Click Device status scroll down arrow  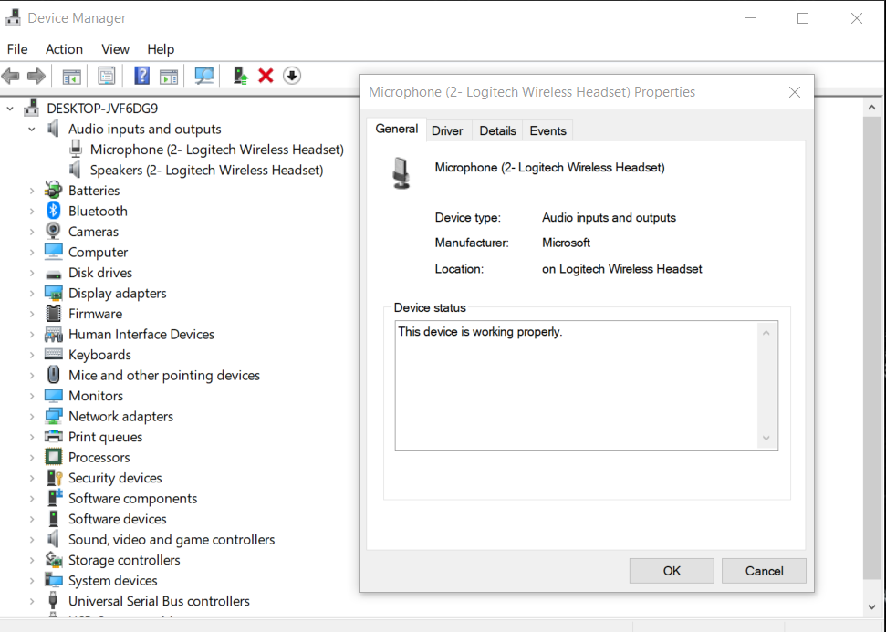766,438
